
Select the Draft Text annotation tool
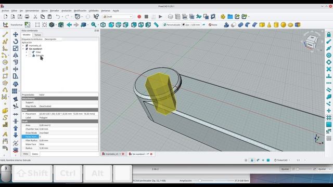[5, 134]
